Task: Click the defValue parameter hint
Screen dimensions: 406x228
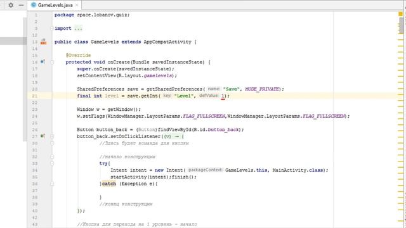Action: (x=209, y=96)
